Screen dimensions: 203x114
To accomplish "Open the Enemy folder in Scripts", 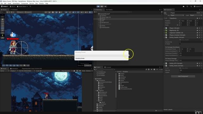I will tap(121, 74).
